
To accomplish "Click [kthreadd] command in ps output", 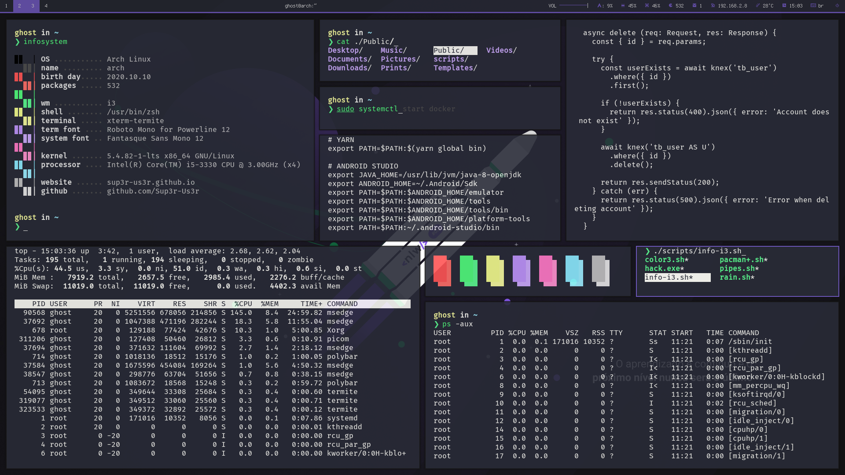I will (750, 351).
